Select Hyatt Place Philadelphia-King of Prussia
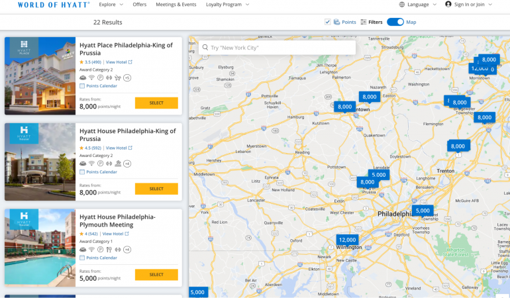Screen dimensions: 510x298 156,103
